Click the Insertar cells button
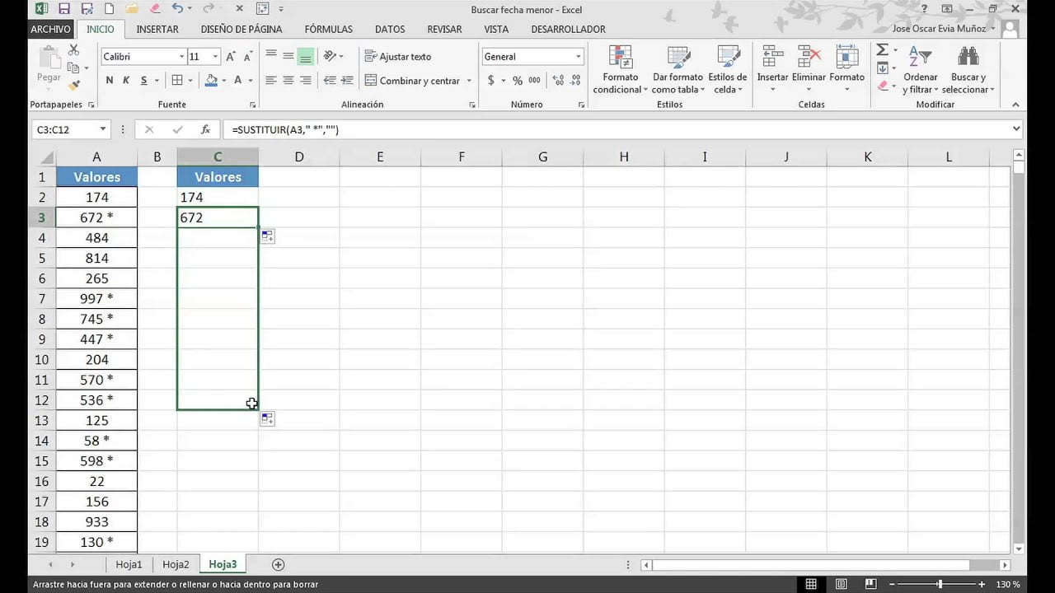Screen dimensions: 1055x593 773,69
